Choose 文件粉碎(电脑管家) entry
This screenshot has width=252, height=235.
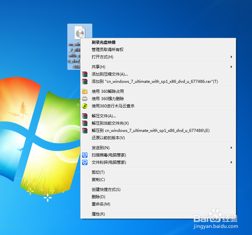pos(158,162)
